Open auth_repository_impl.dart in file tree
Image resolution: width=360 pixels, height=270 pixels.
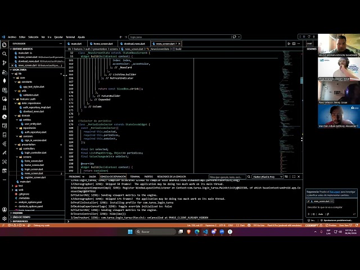click(x=37, y=107)
